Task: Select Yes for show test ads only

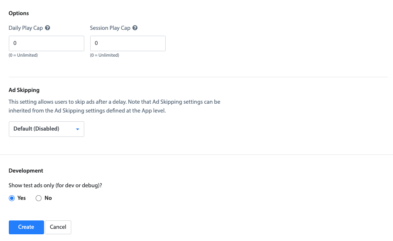Action: (x=12, y=198)
